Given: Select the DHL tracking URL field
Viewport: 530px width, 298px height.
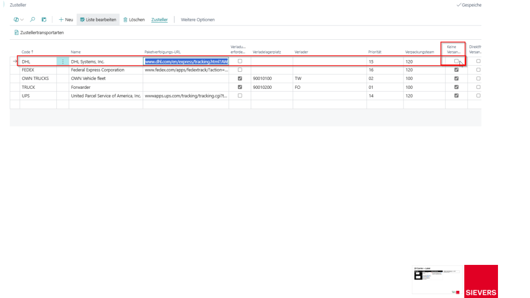Looking at the screenshot, I should click(186, 61).
